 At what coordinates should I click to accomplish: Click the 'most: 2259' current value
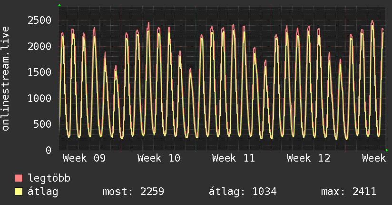point(133,192)
